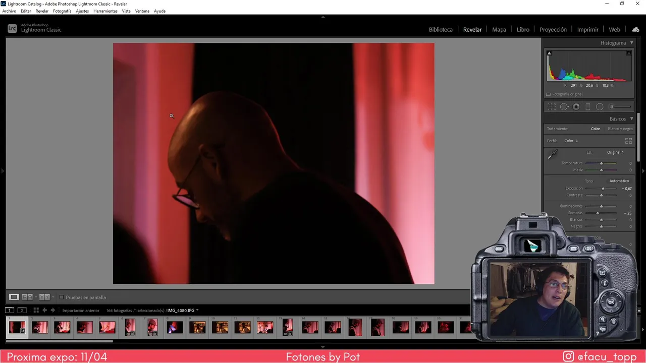The height and width of the screenshot is (363, 646).
Task: Click the Exposición value + 0,67
Action: click(x=626, y=189)
